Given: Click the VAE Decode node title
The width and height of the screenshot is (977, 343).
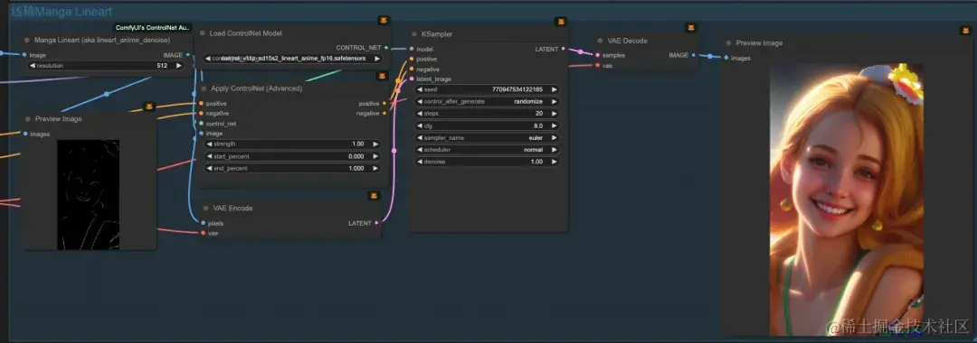Looking at the screenshot, I should [628, 41].
